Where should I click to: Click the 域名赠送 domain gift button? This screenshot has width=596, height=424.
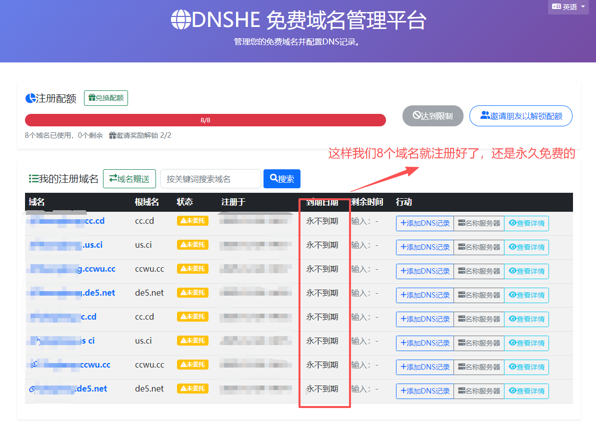tap(129, 179)
